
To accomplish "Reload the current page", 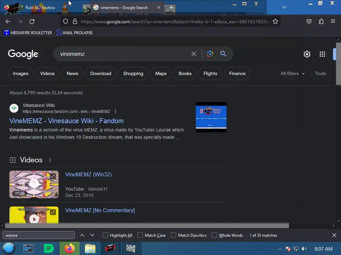I will click(32, 22).
